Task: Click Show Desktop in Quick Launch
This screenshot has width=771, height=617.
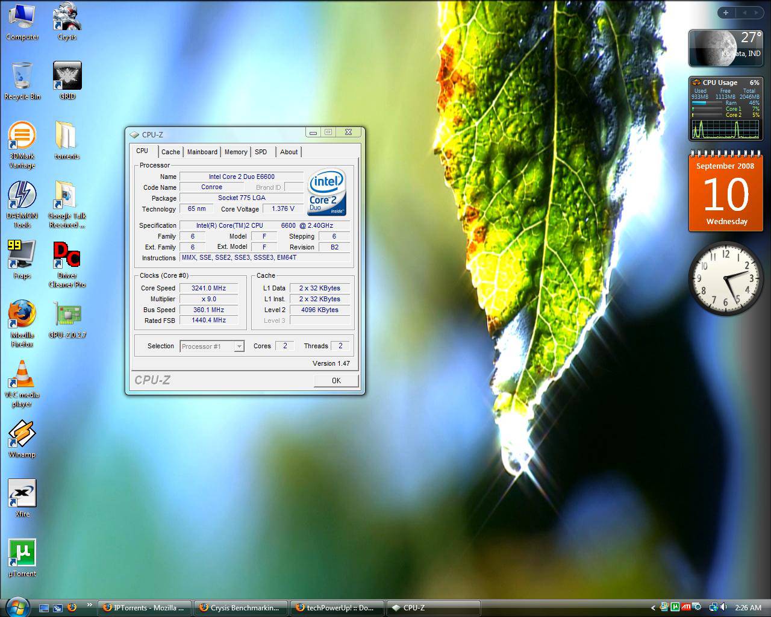Action: (44, 607)
